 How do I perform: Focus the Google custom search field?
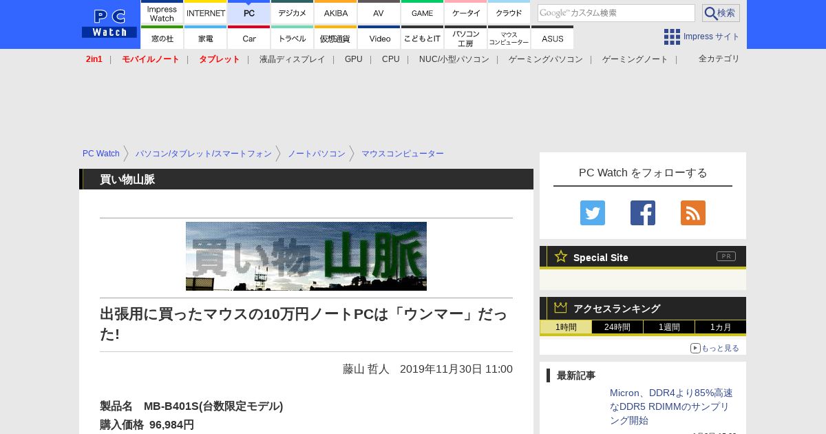click(x=616, y=13)
